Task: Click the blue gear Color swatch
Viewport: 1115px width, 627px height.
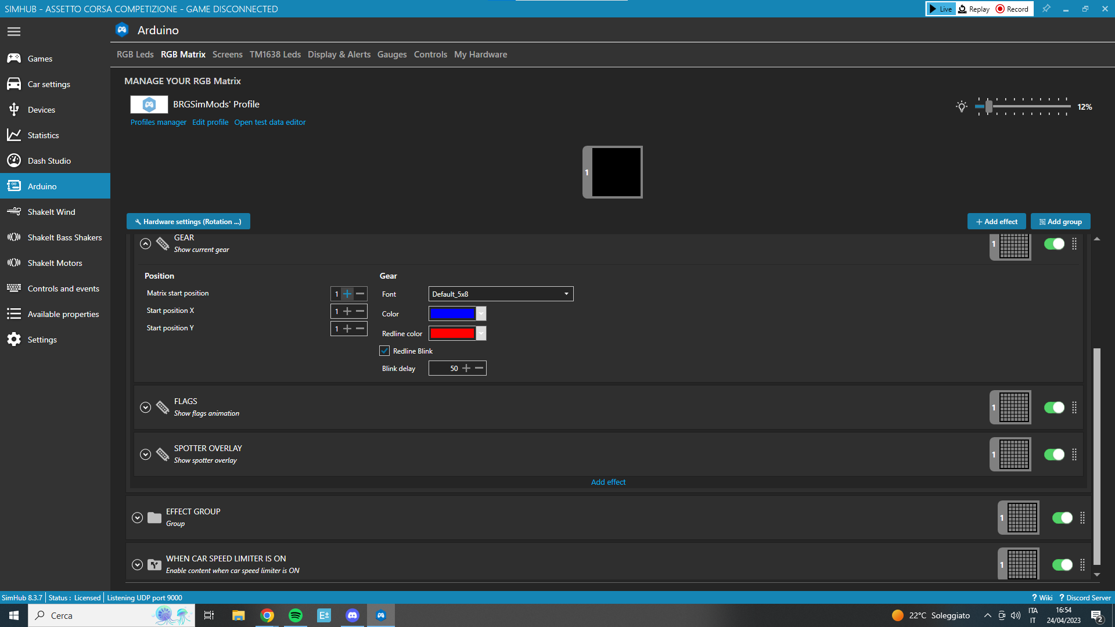Action: (x=452, y=313)
